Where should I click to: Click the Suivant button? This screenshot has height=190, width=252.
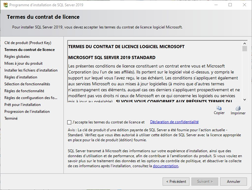[205, 182]
